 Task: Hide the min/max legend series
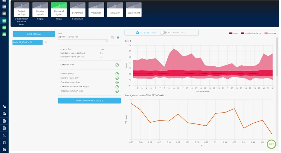coord(270,33)
